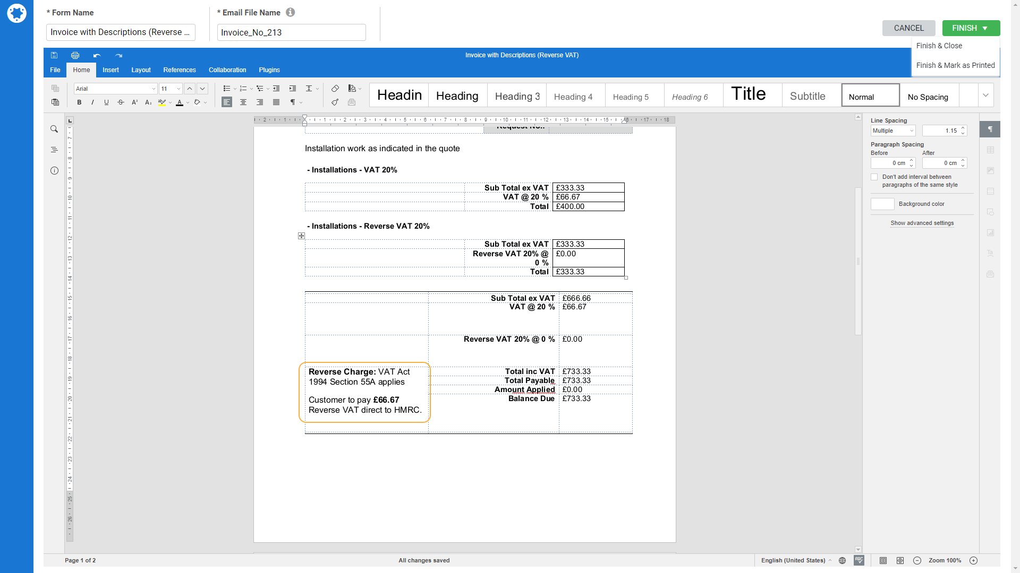Open the About info icon
This screenshot has height=573, width=1020.
(54, 170)
